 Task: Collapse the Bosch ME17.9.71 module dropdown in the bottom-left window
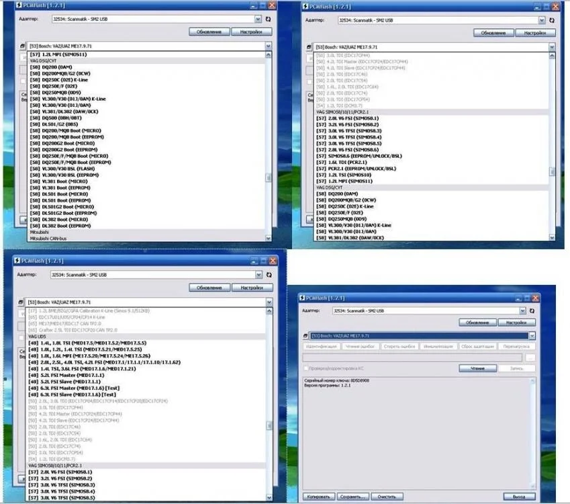(269, 302)
